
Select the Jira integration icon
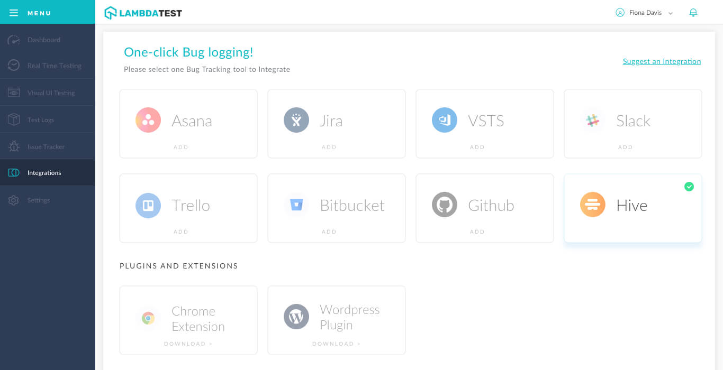coord(296,120)
